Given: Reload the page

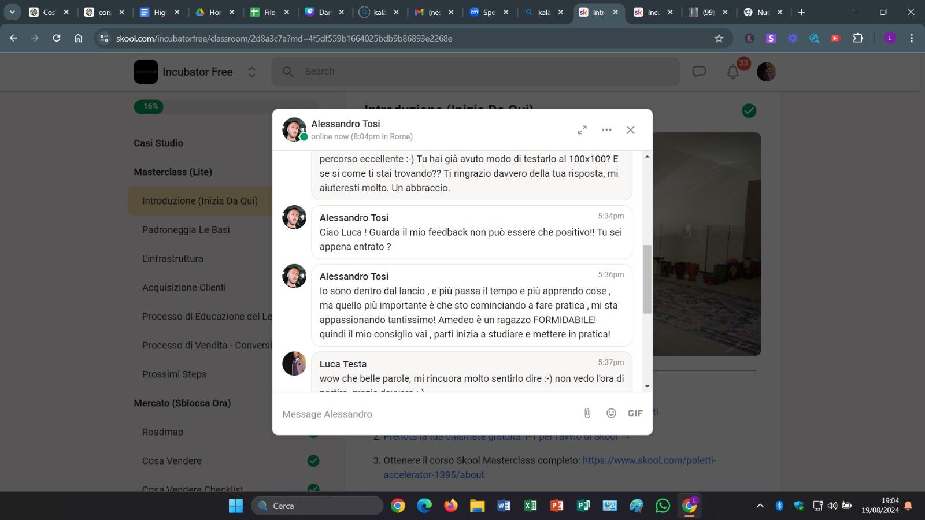Looking at the screenshot, I should [x=57, y=38].
